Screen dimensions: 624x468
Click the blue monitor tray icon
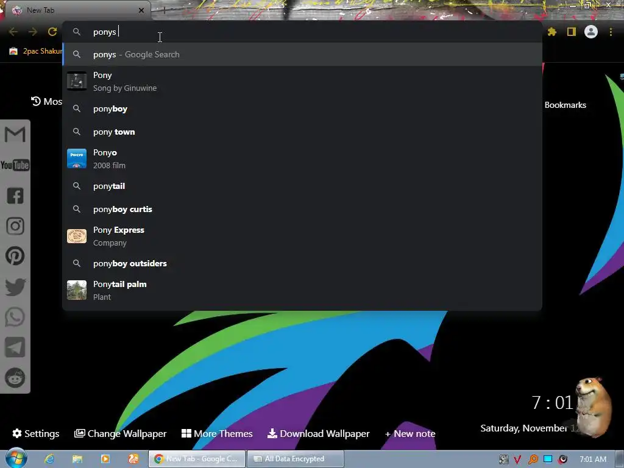click(548, 459)
